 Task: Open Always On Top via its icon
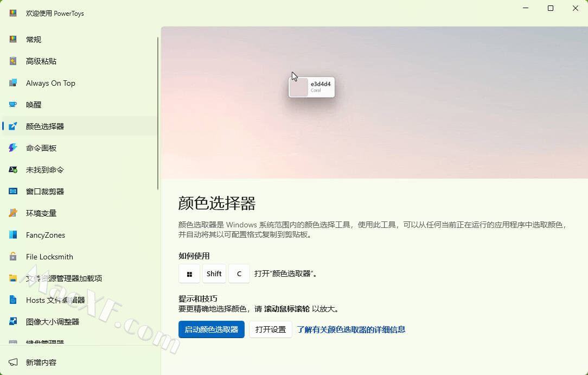click(13, 83)
